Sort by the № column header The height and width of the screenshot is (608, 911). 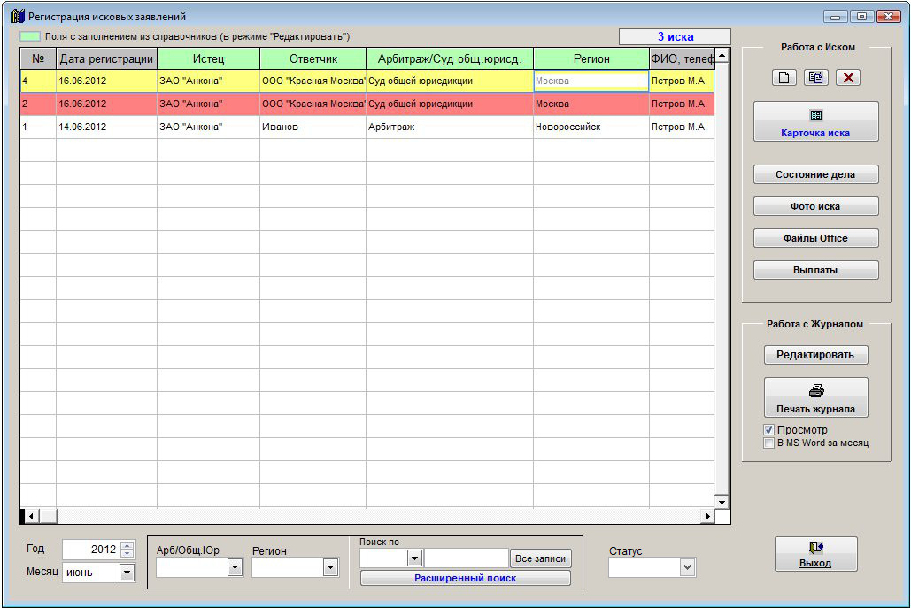[x=38, y=58]
